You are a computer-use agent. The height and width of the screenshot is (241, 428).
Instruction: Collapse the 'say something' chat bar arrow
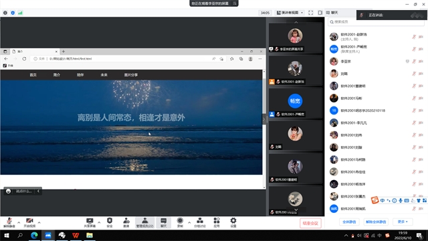pyautogui.click(x=38, y=191)
